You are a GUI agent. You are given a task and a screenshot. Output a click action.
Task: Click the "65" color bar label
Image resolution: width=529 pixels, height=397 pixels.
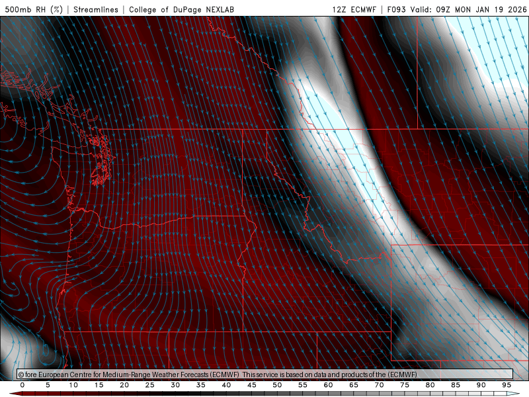[x=354, y=385]
